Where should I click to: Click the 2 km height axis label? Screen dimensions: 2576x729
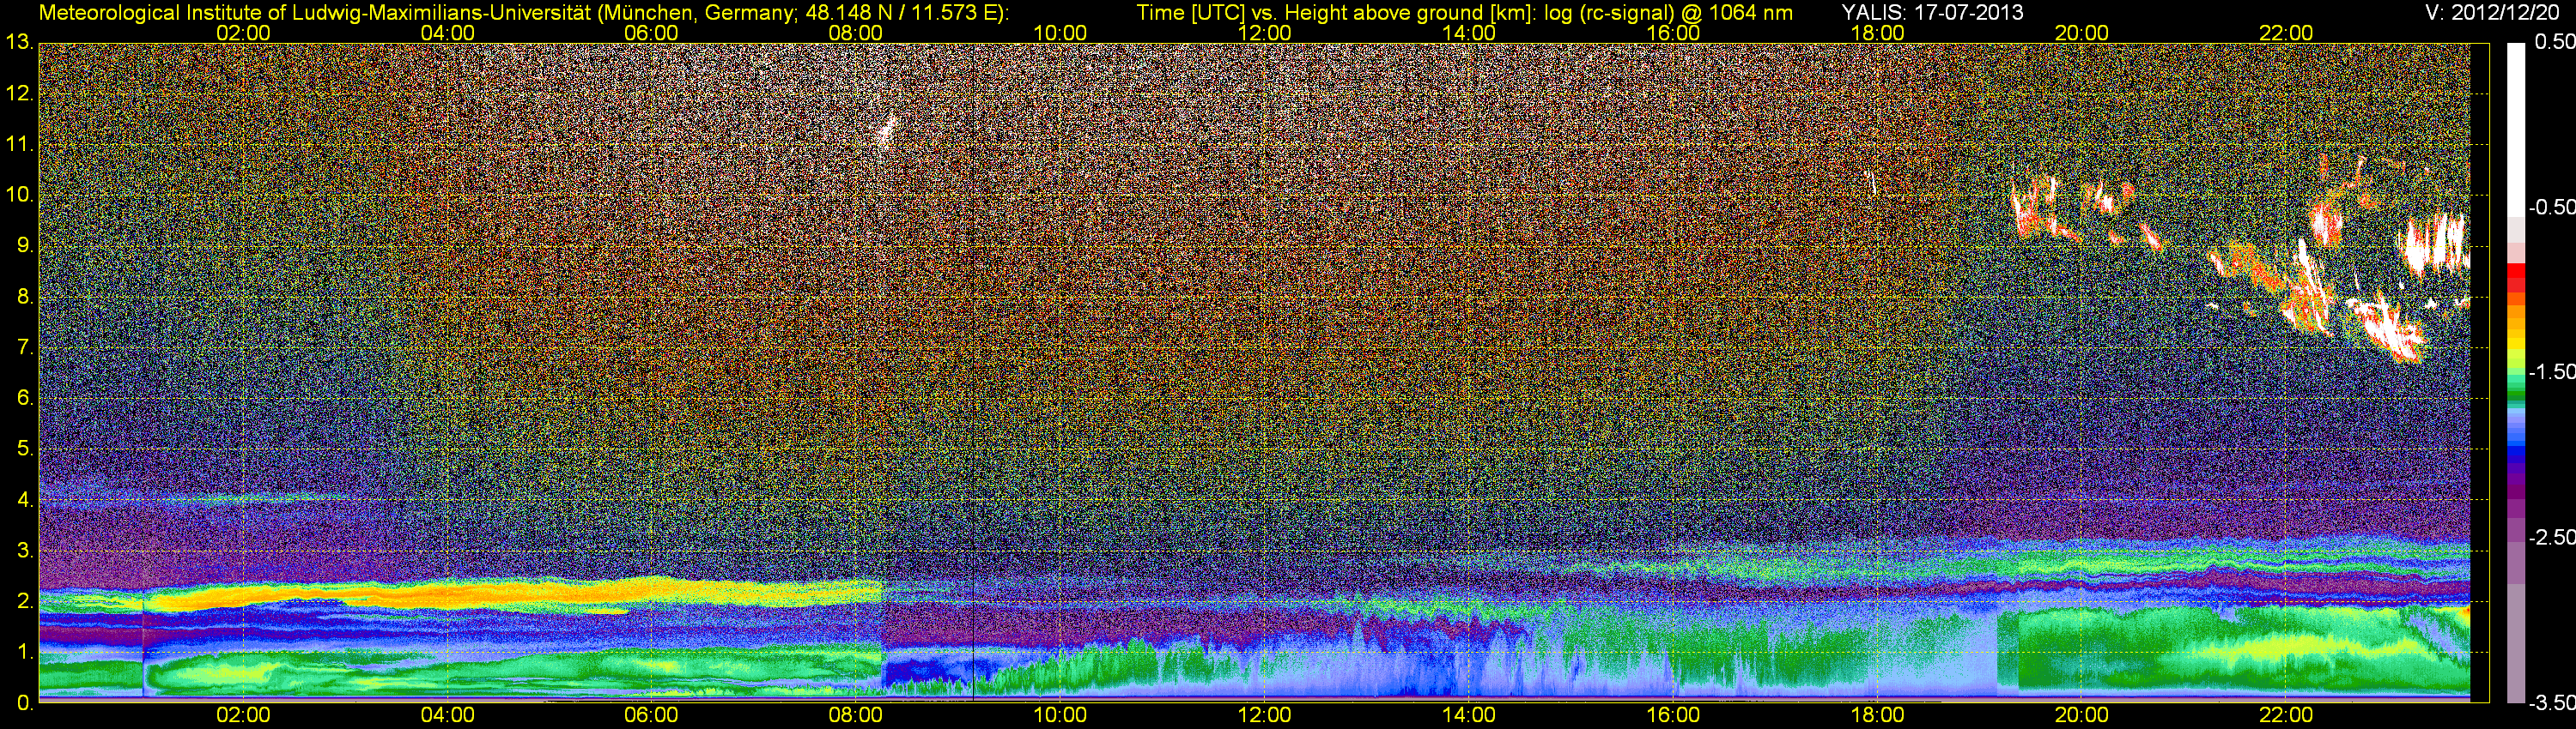coord(24,602)
